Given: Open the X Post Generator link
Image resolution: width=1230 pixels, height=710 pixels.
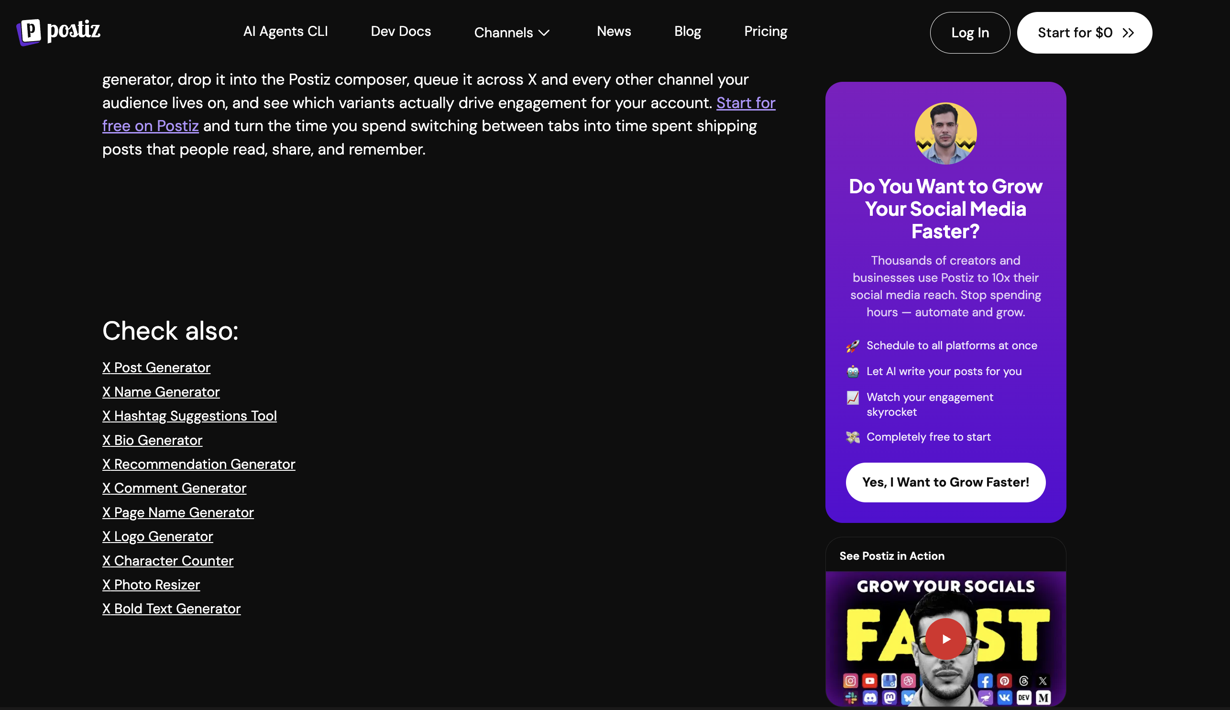Looking at the screenshot, I should (156, 367).
